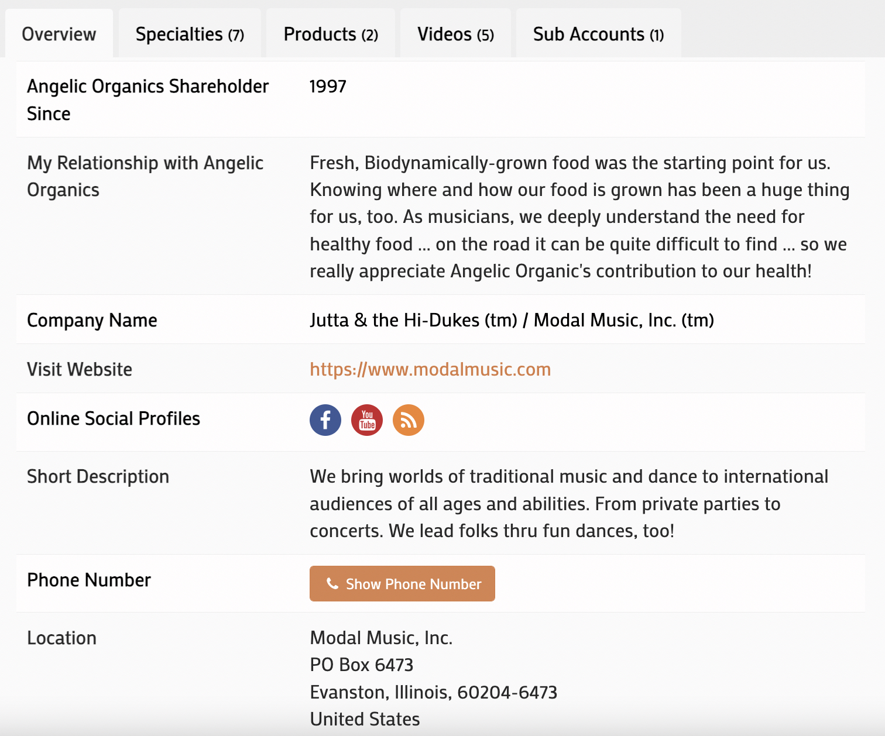
Task: Click the My Relationship with Angelic Organics label
Action: [145, 176]
